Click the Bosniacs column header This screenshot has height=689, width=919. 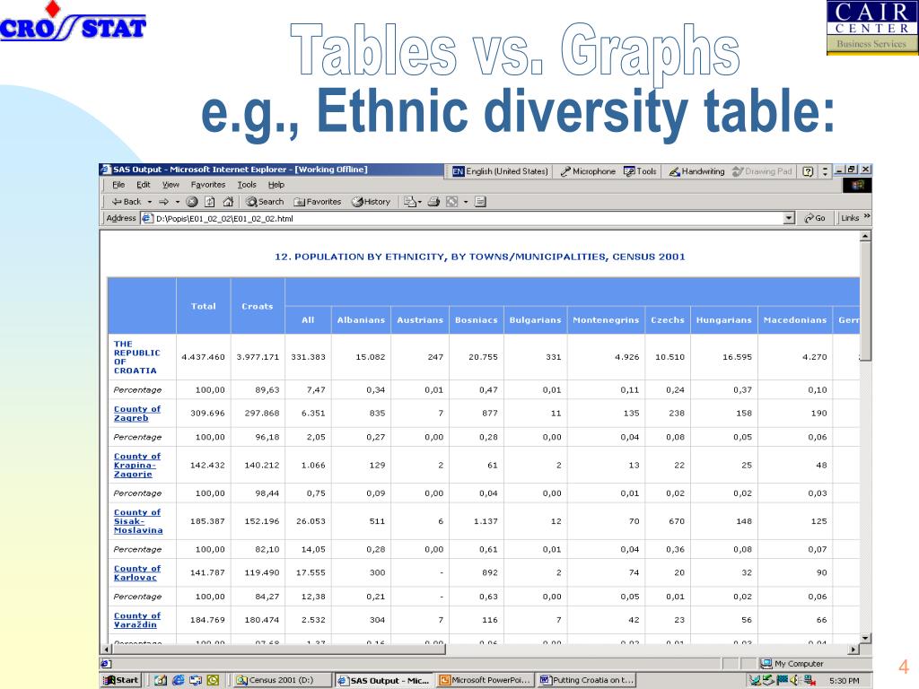pyautogui.click(x=476, y=320)
